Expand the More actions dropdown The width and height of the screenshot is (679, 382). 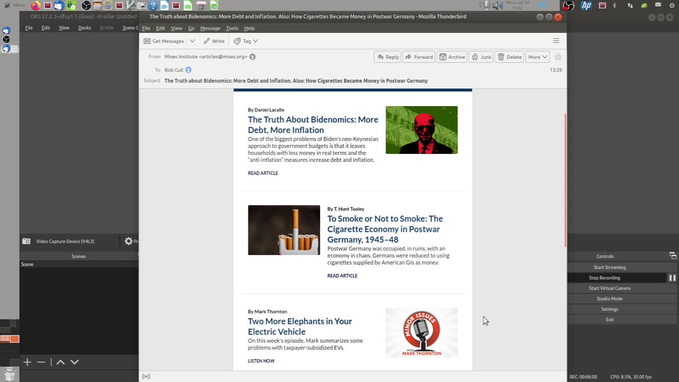pyautogui.click(x=537, y=57)
